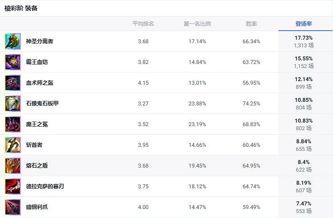The height and width of the screenshot is (218, 333).
Task: Click the 熔石之盾 item icon
Action: click(13, 166)
